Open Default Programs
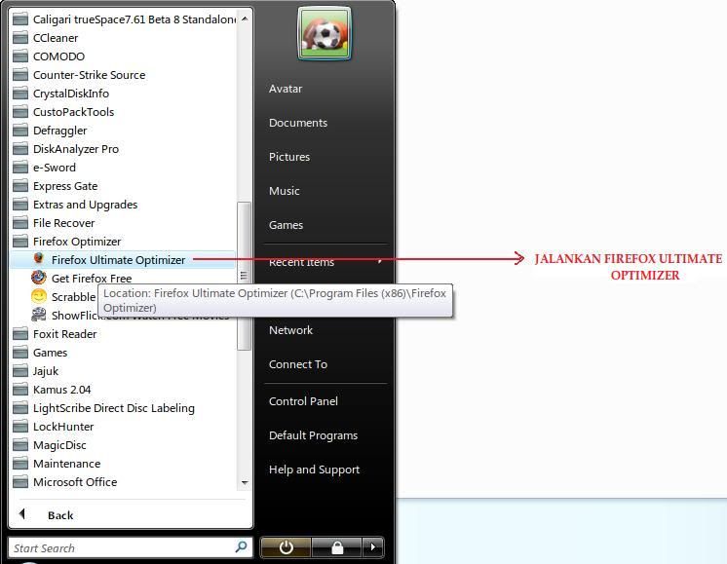 pyautogui.click(x=314, y=435)
